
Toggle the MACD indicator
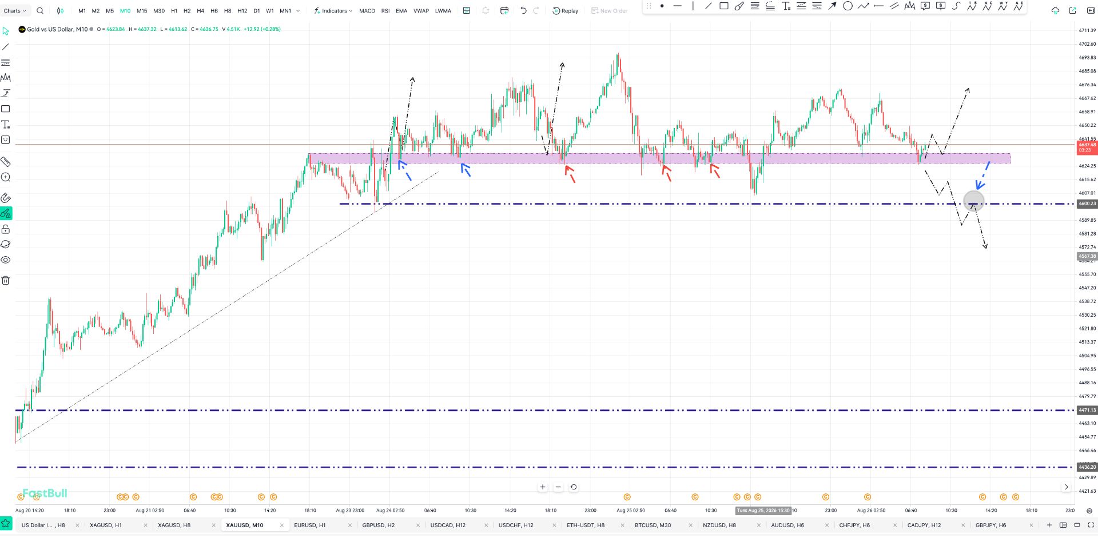click(x=367, y=11)
